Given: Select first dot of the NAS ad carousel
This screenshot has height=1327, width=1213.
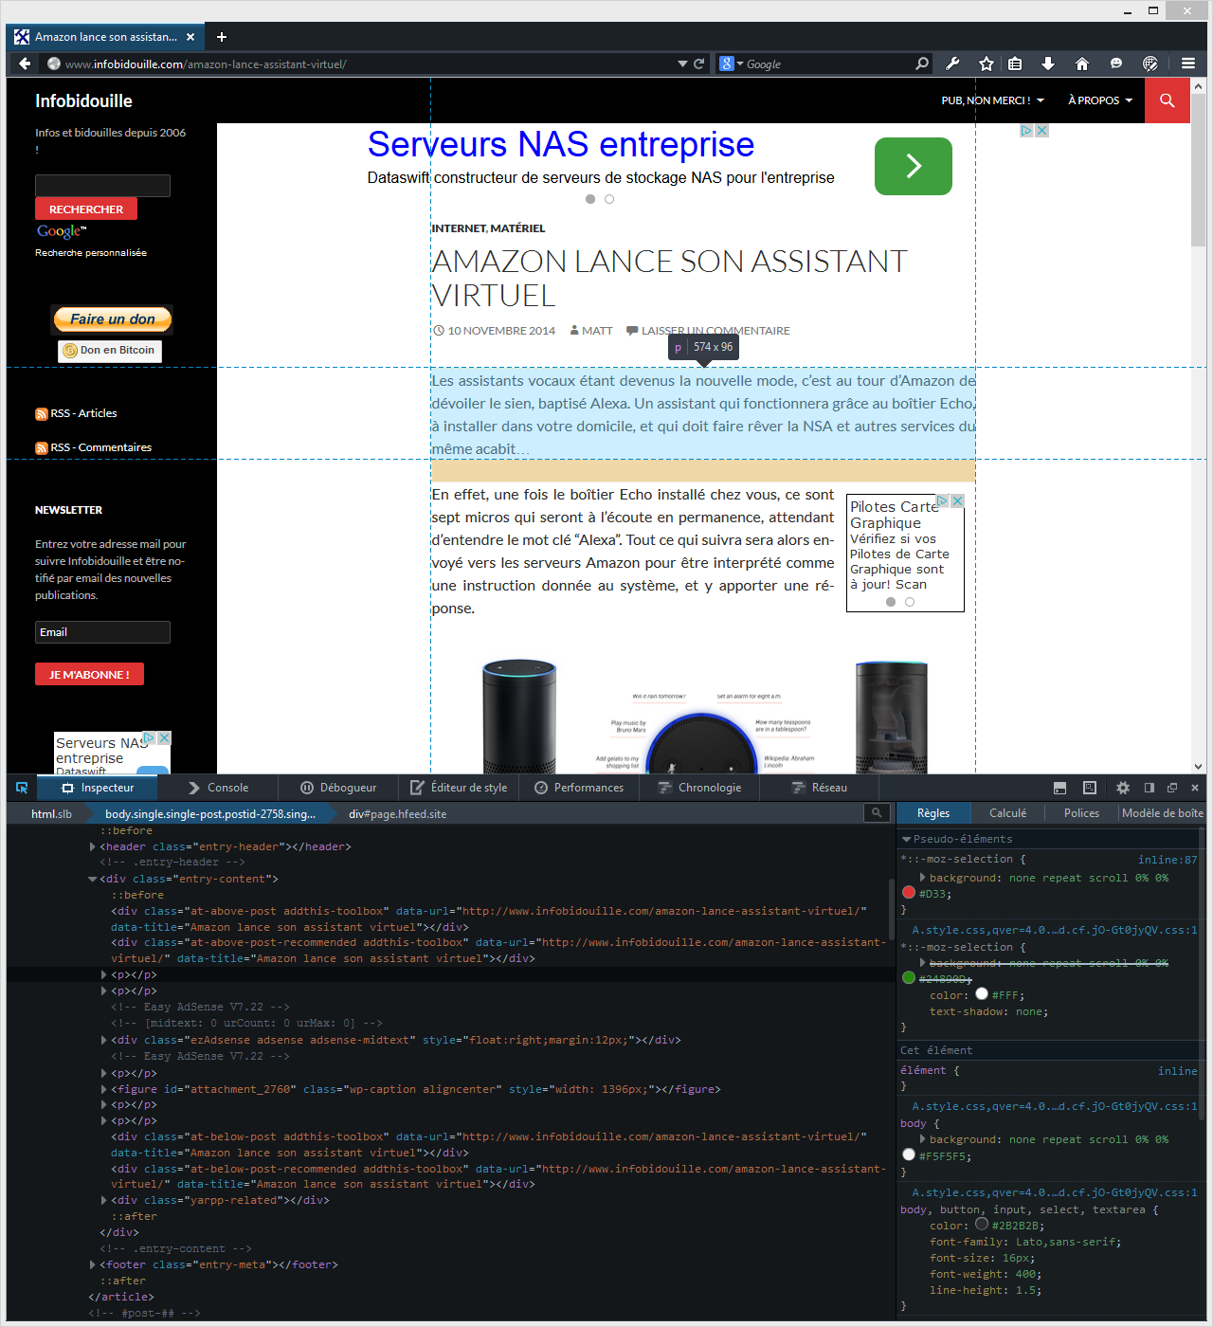Looking at the screenshot, I should (x=590, y=199).
